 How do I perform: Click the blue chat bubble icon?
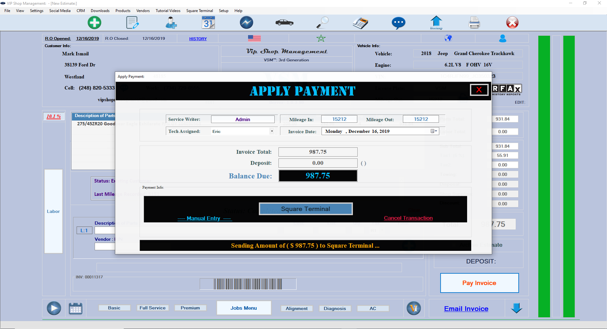pos(398,23)
